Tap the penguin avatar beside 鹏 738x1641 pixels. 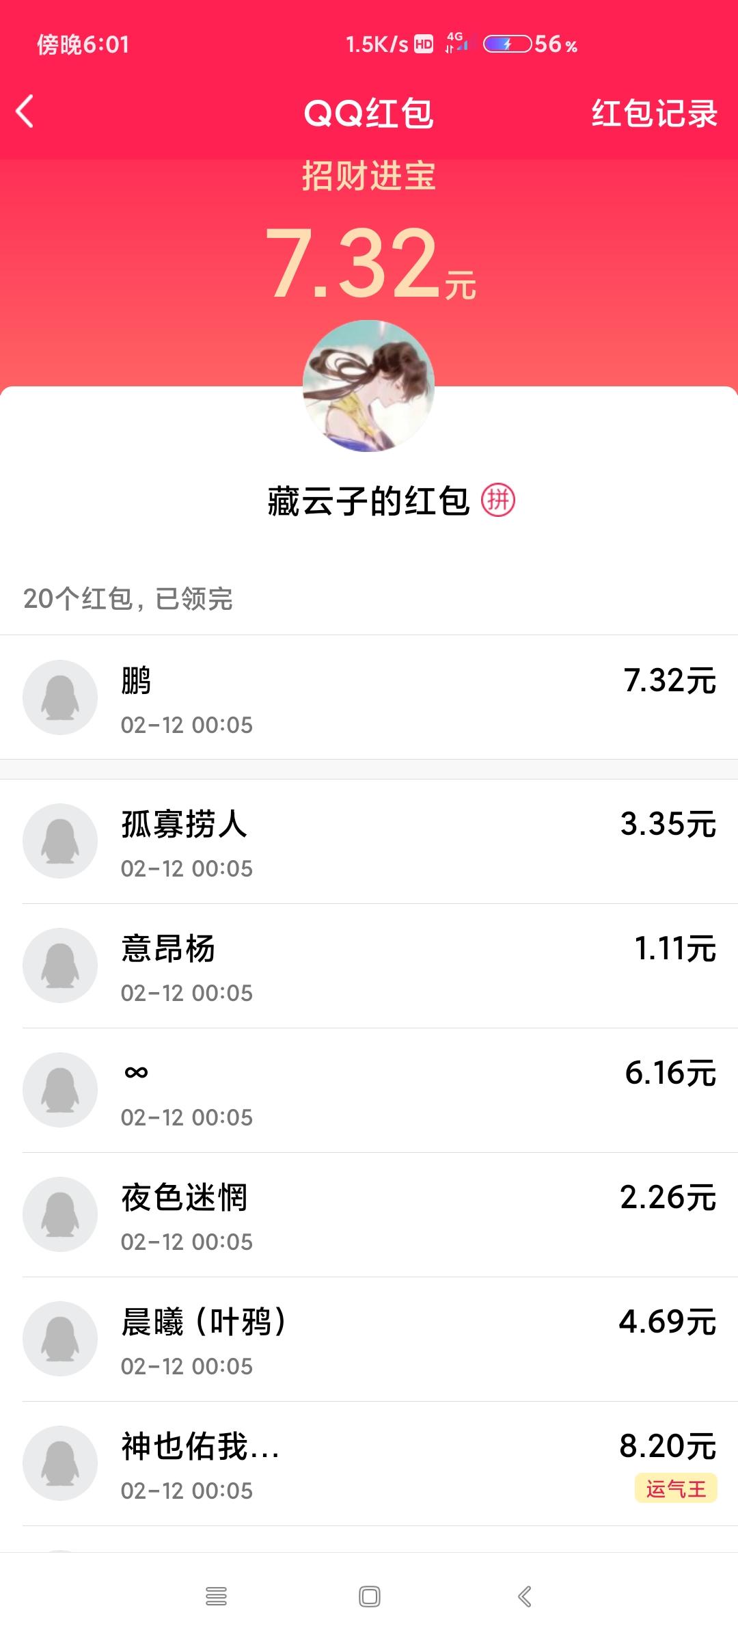[x=60, y=697]
